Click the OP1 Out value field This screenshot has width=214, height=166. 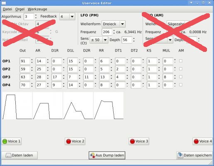tap(24, 61)
